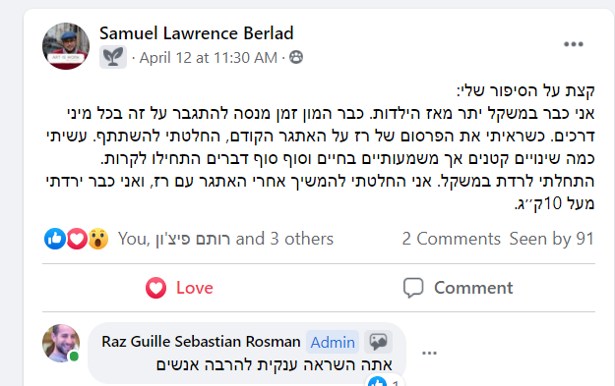This screenshot has height=386, width=615.
Task: Open the 2 Comments link
Action: tap(451, 239)
